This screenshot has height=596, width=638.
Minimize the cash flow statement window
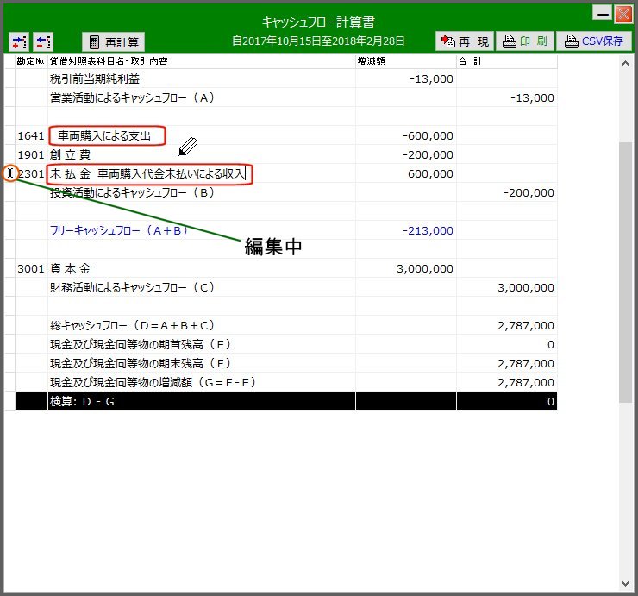pos(603,13)
